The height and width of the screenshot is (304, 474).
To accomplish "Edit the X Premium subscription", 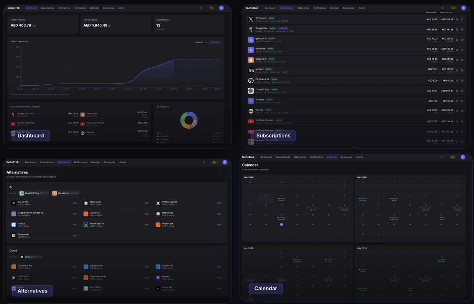I will (x=457, y=19).
